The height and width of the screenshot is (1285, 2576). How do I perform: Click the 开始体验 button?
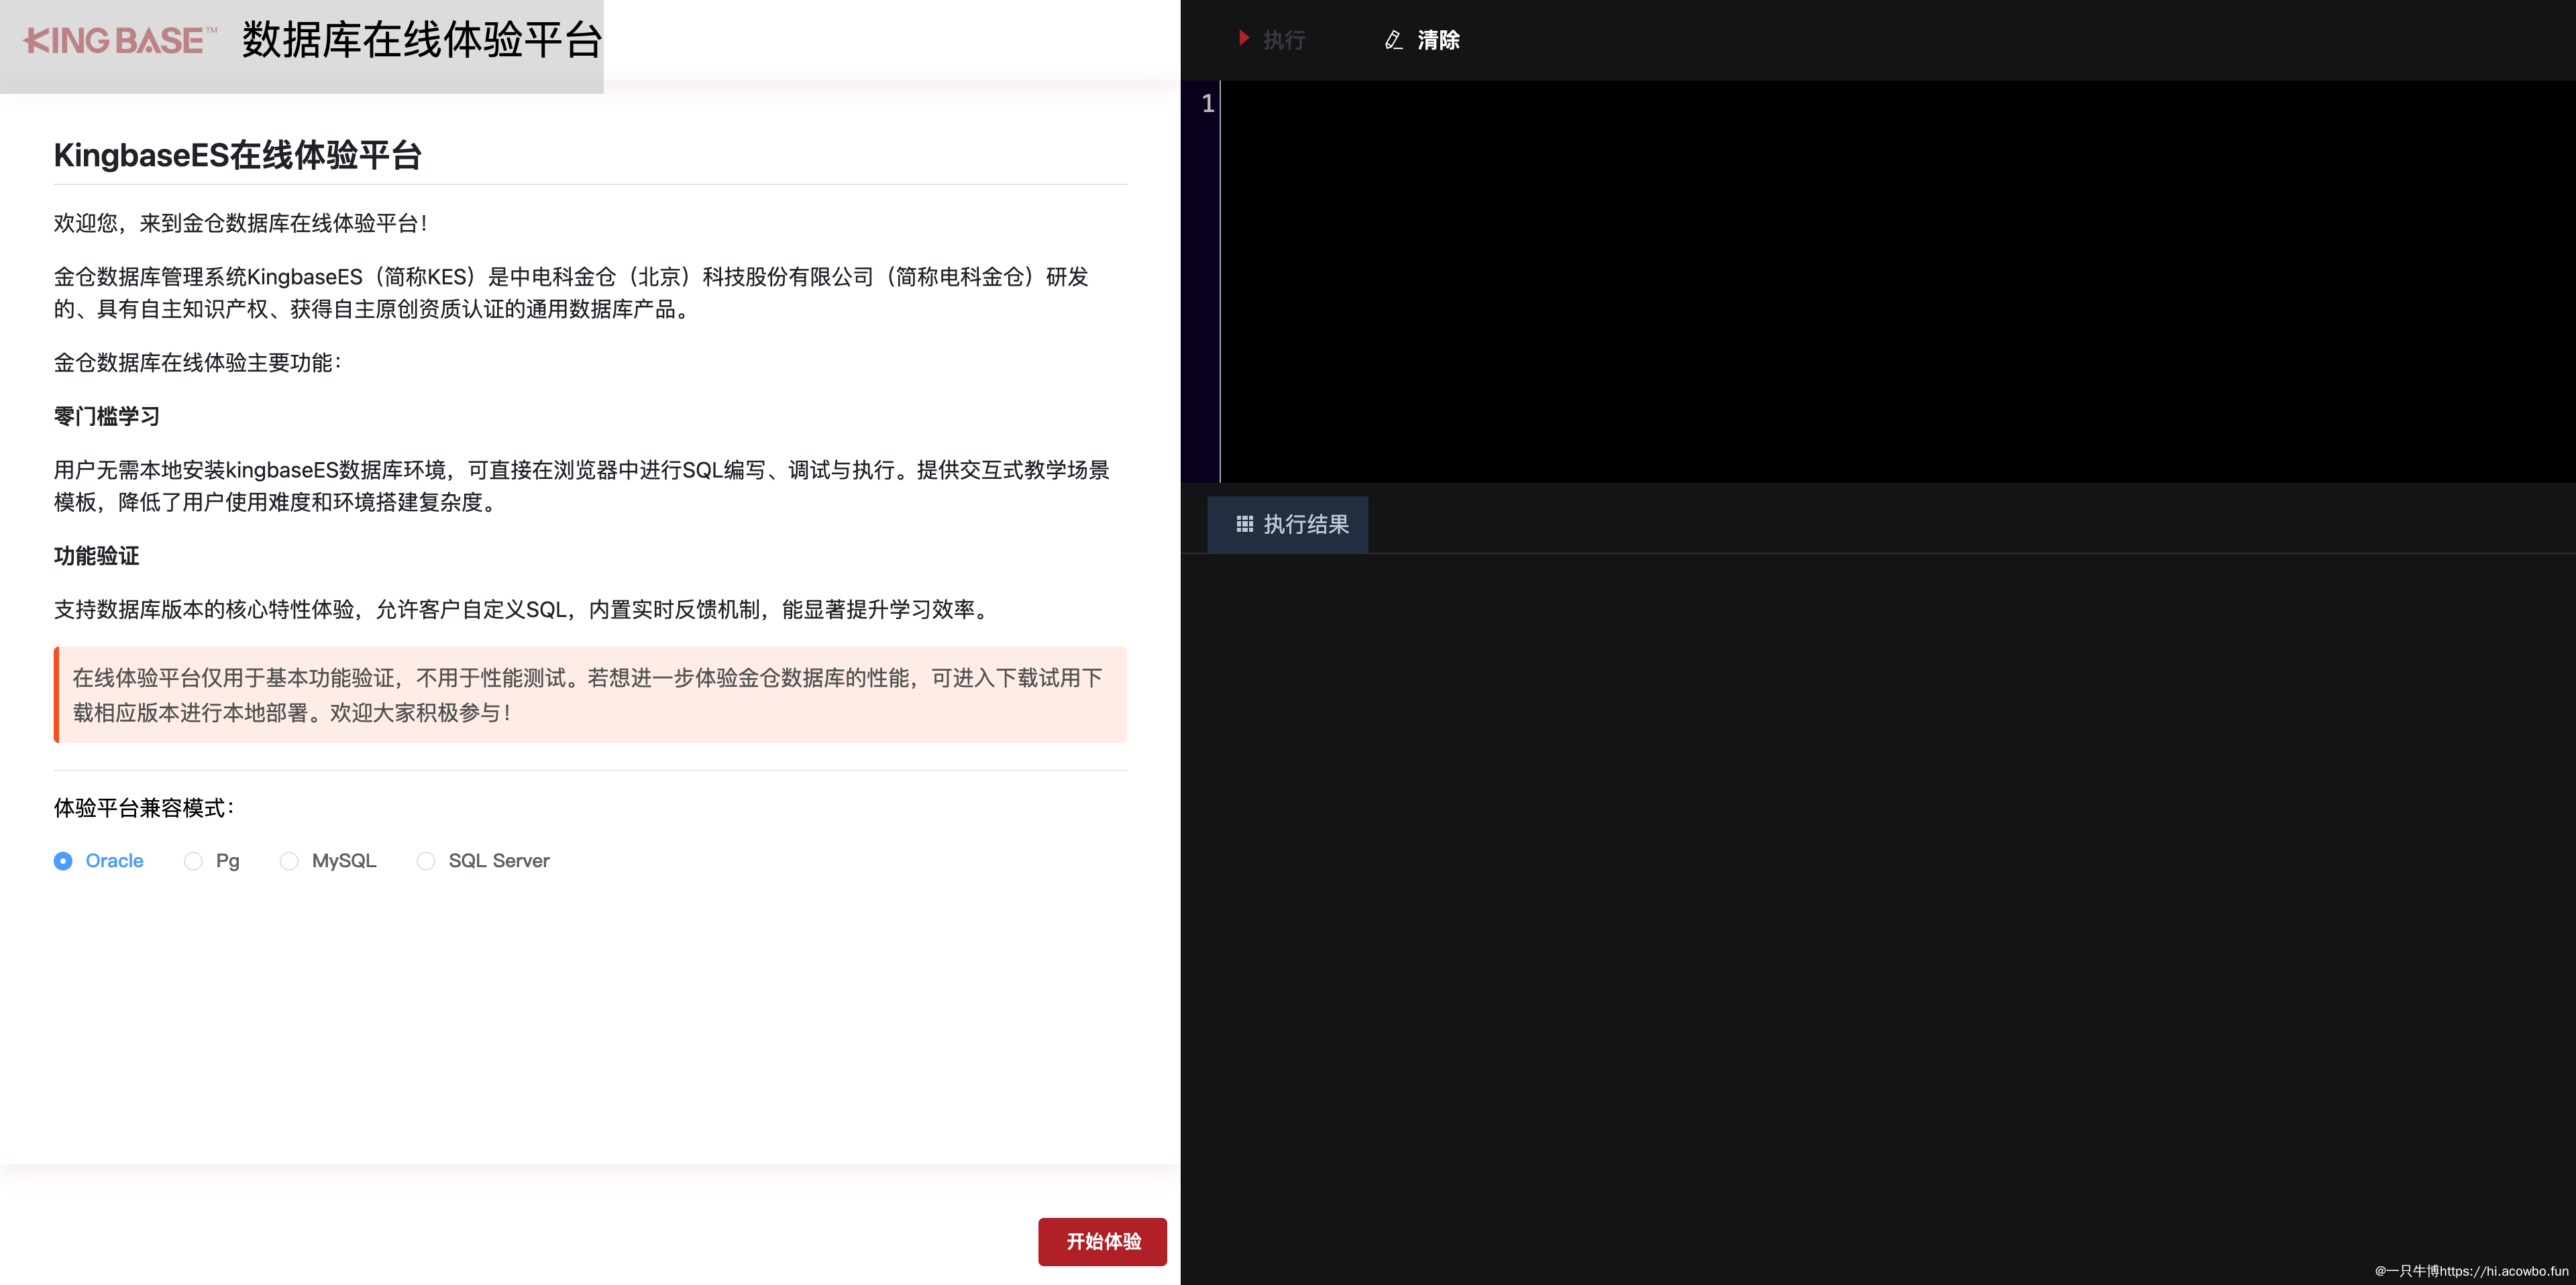(x=1102, y=1241)
